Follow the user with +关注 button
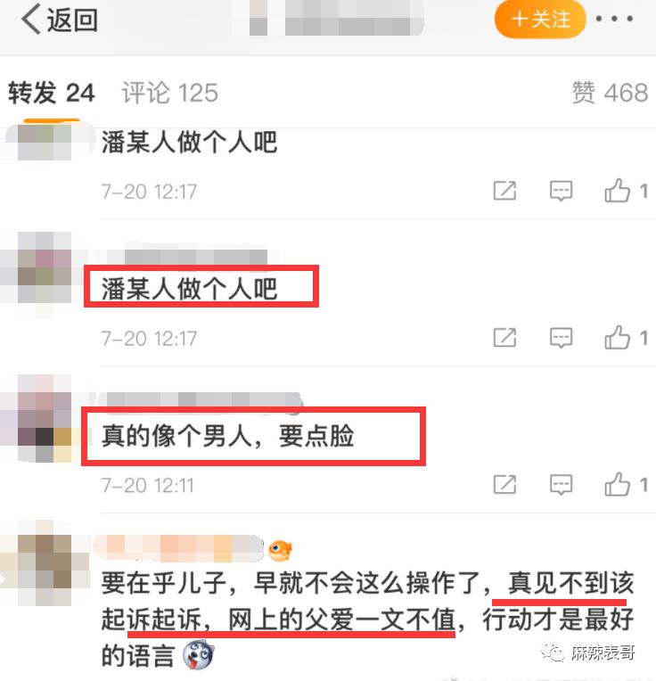 (540, 20)
